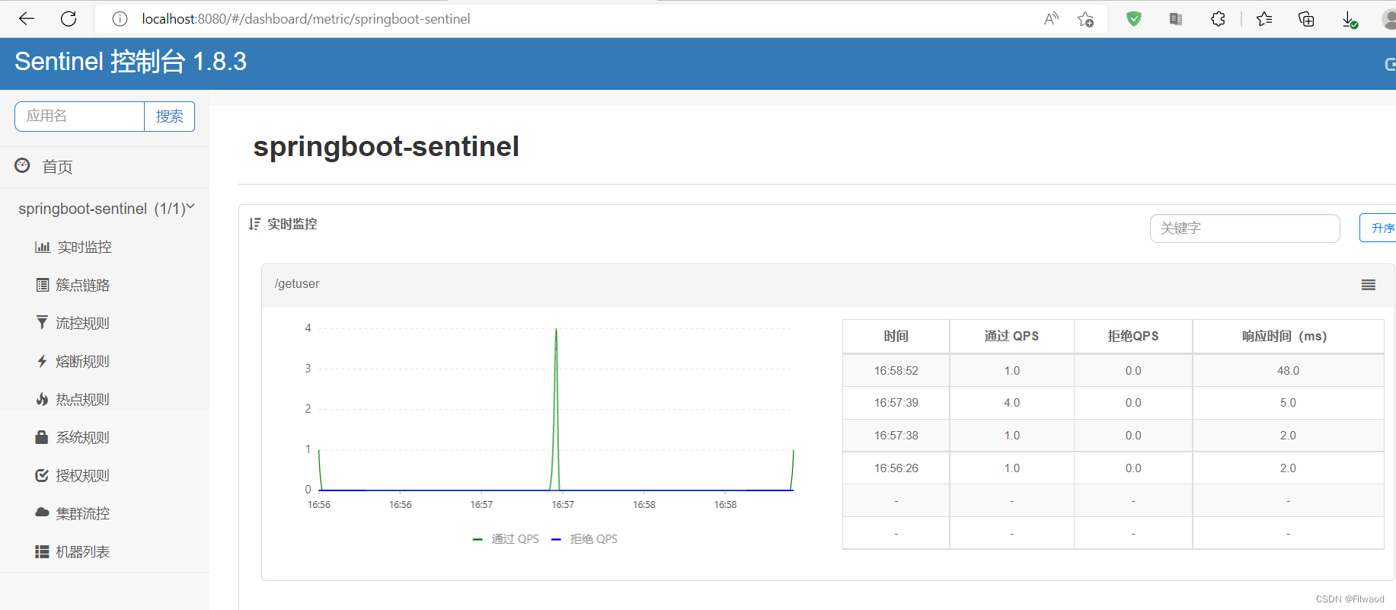Click the sort icon beside 实时监控 heading
Viewport: 1396px width, 610px height.
click(x=254, y=224)
